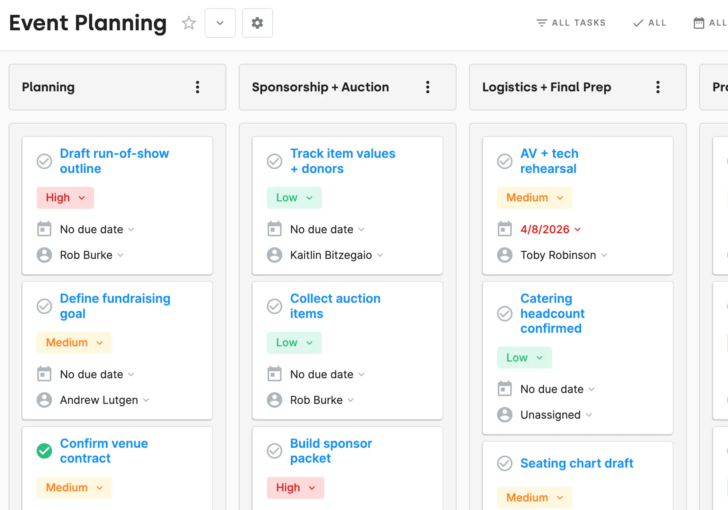The width and height of the screenshot is (728, 510).
Task: Mark Build sponsor packet as complete
Action: (275, 451)
